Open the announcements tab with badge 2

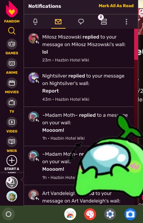coord(103,20)
